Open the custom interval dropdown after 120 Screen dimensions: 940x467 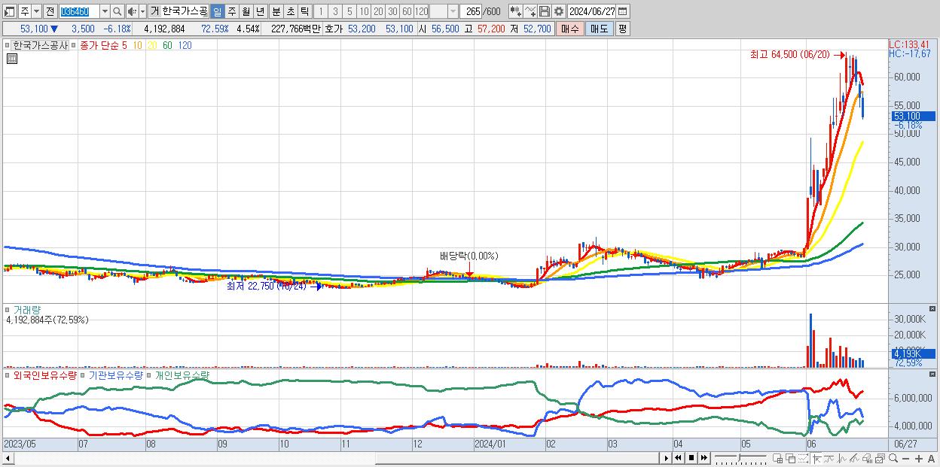click(453, 11)
